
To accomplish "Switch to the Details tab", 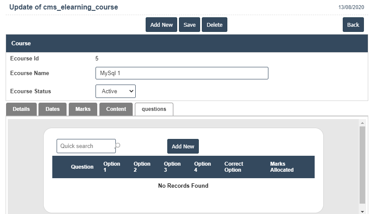I will [x=21, y=109].
